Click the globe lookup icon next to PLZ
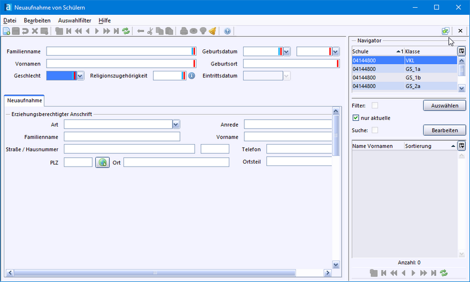 click(x=102, y=162)
